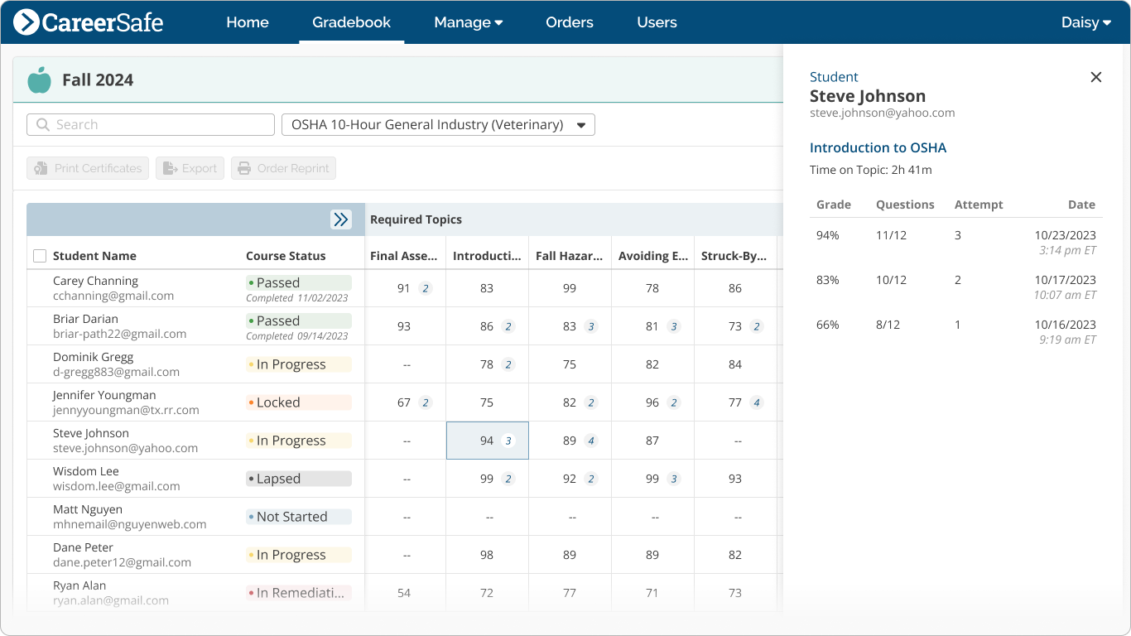Click the X icon to close Steve Johnson's panel
This screenshot has height=636, width=1131.
(1095, 77)
